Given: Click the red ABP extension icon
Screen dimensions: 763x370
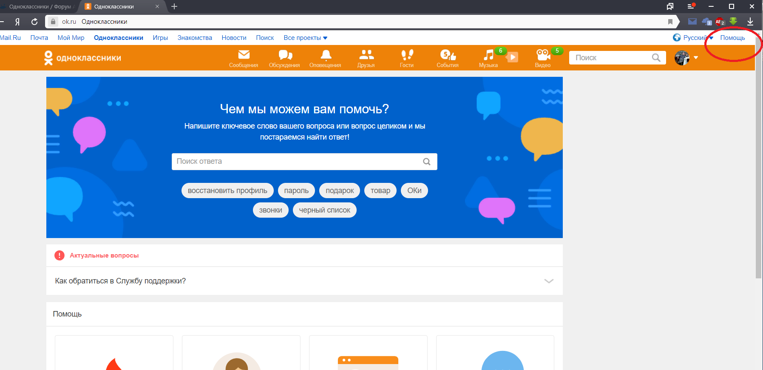Looking at the screenshot, I should pos(720,22).
